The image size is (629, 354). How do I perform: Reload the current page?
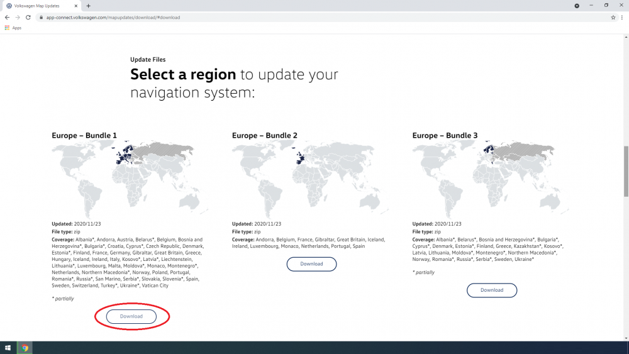pos(28,17)
